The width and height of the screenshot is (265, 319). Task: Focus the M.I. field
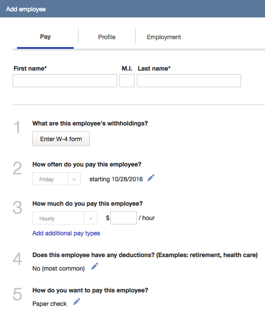click(127, 81)
